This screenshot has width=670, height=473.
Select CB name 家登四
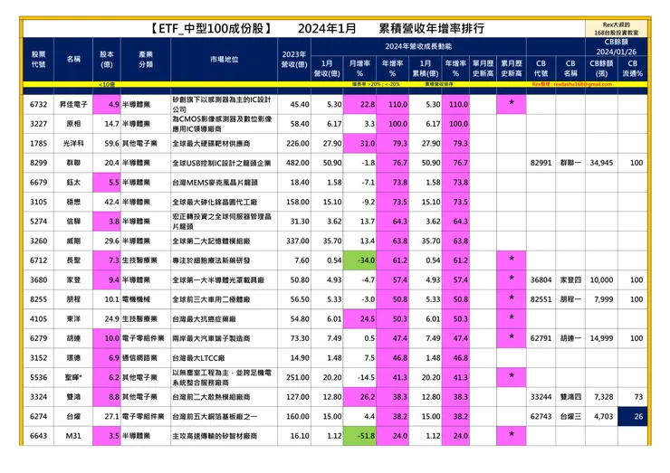(x=570, y=280)
